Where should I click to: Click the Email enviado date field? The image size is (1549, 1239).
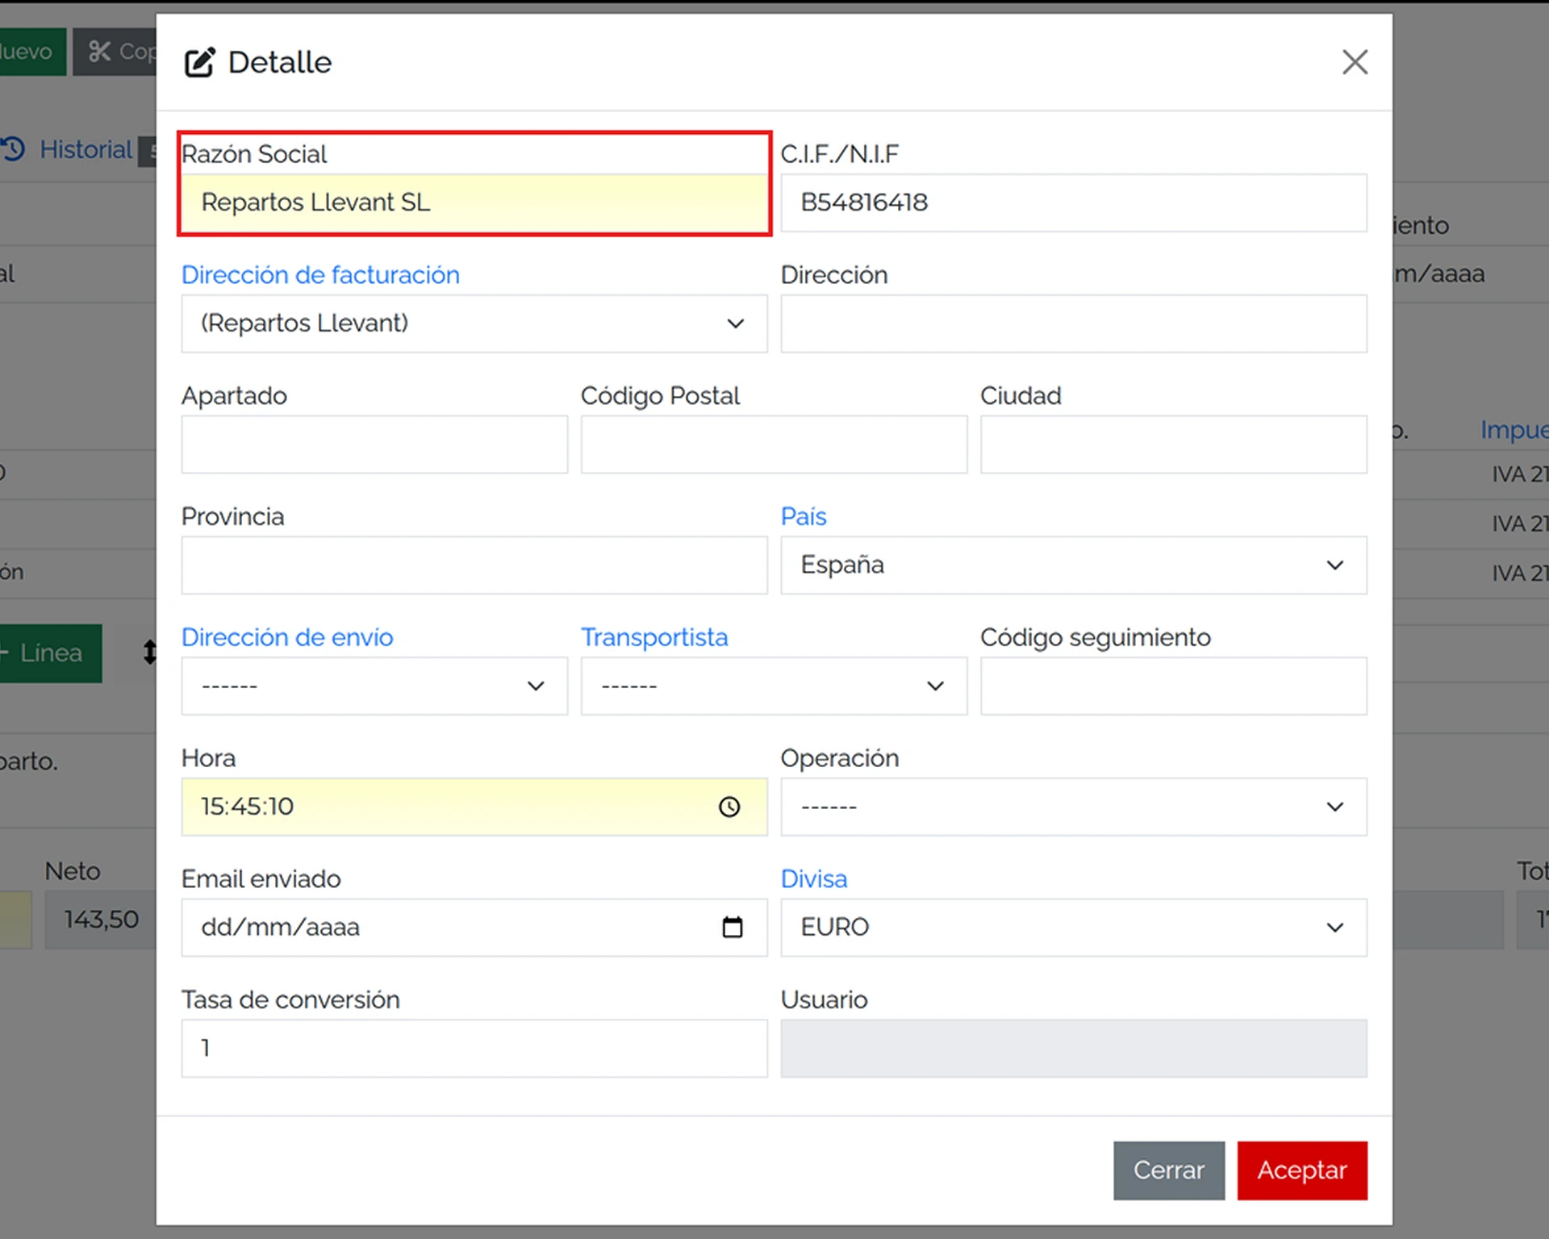474,928
